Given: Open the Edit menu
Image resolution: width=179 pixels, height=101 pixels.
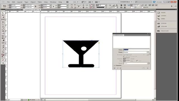Looking at the screenshot, I should pos(13,2).
